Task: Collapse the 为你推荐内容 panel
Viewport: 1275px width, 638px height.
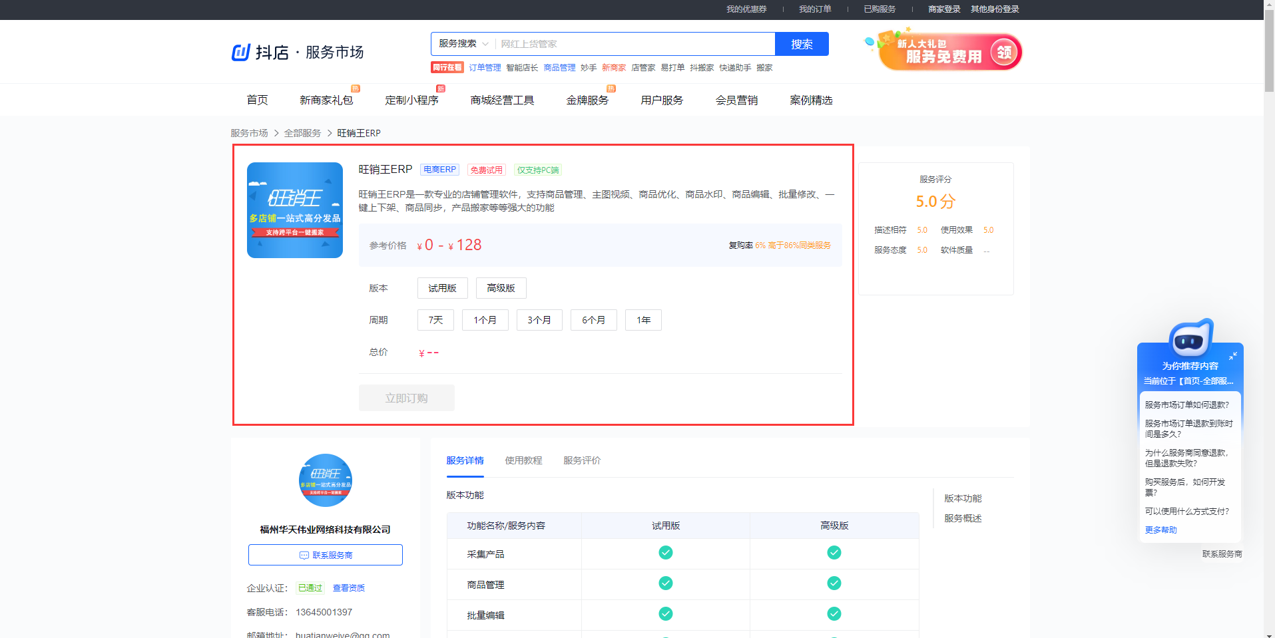Action: [x=1233, y=356]
